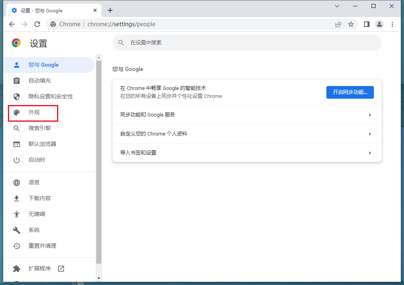Bookmark this page with the star icon
404x285 pixels.
pos(351,24)
